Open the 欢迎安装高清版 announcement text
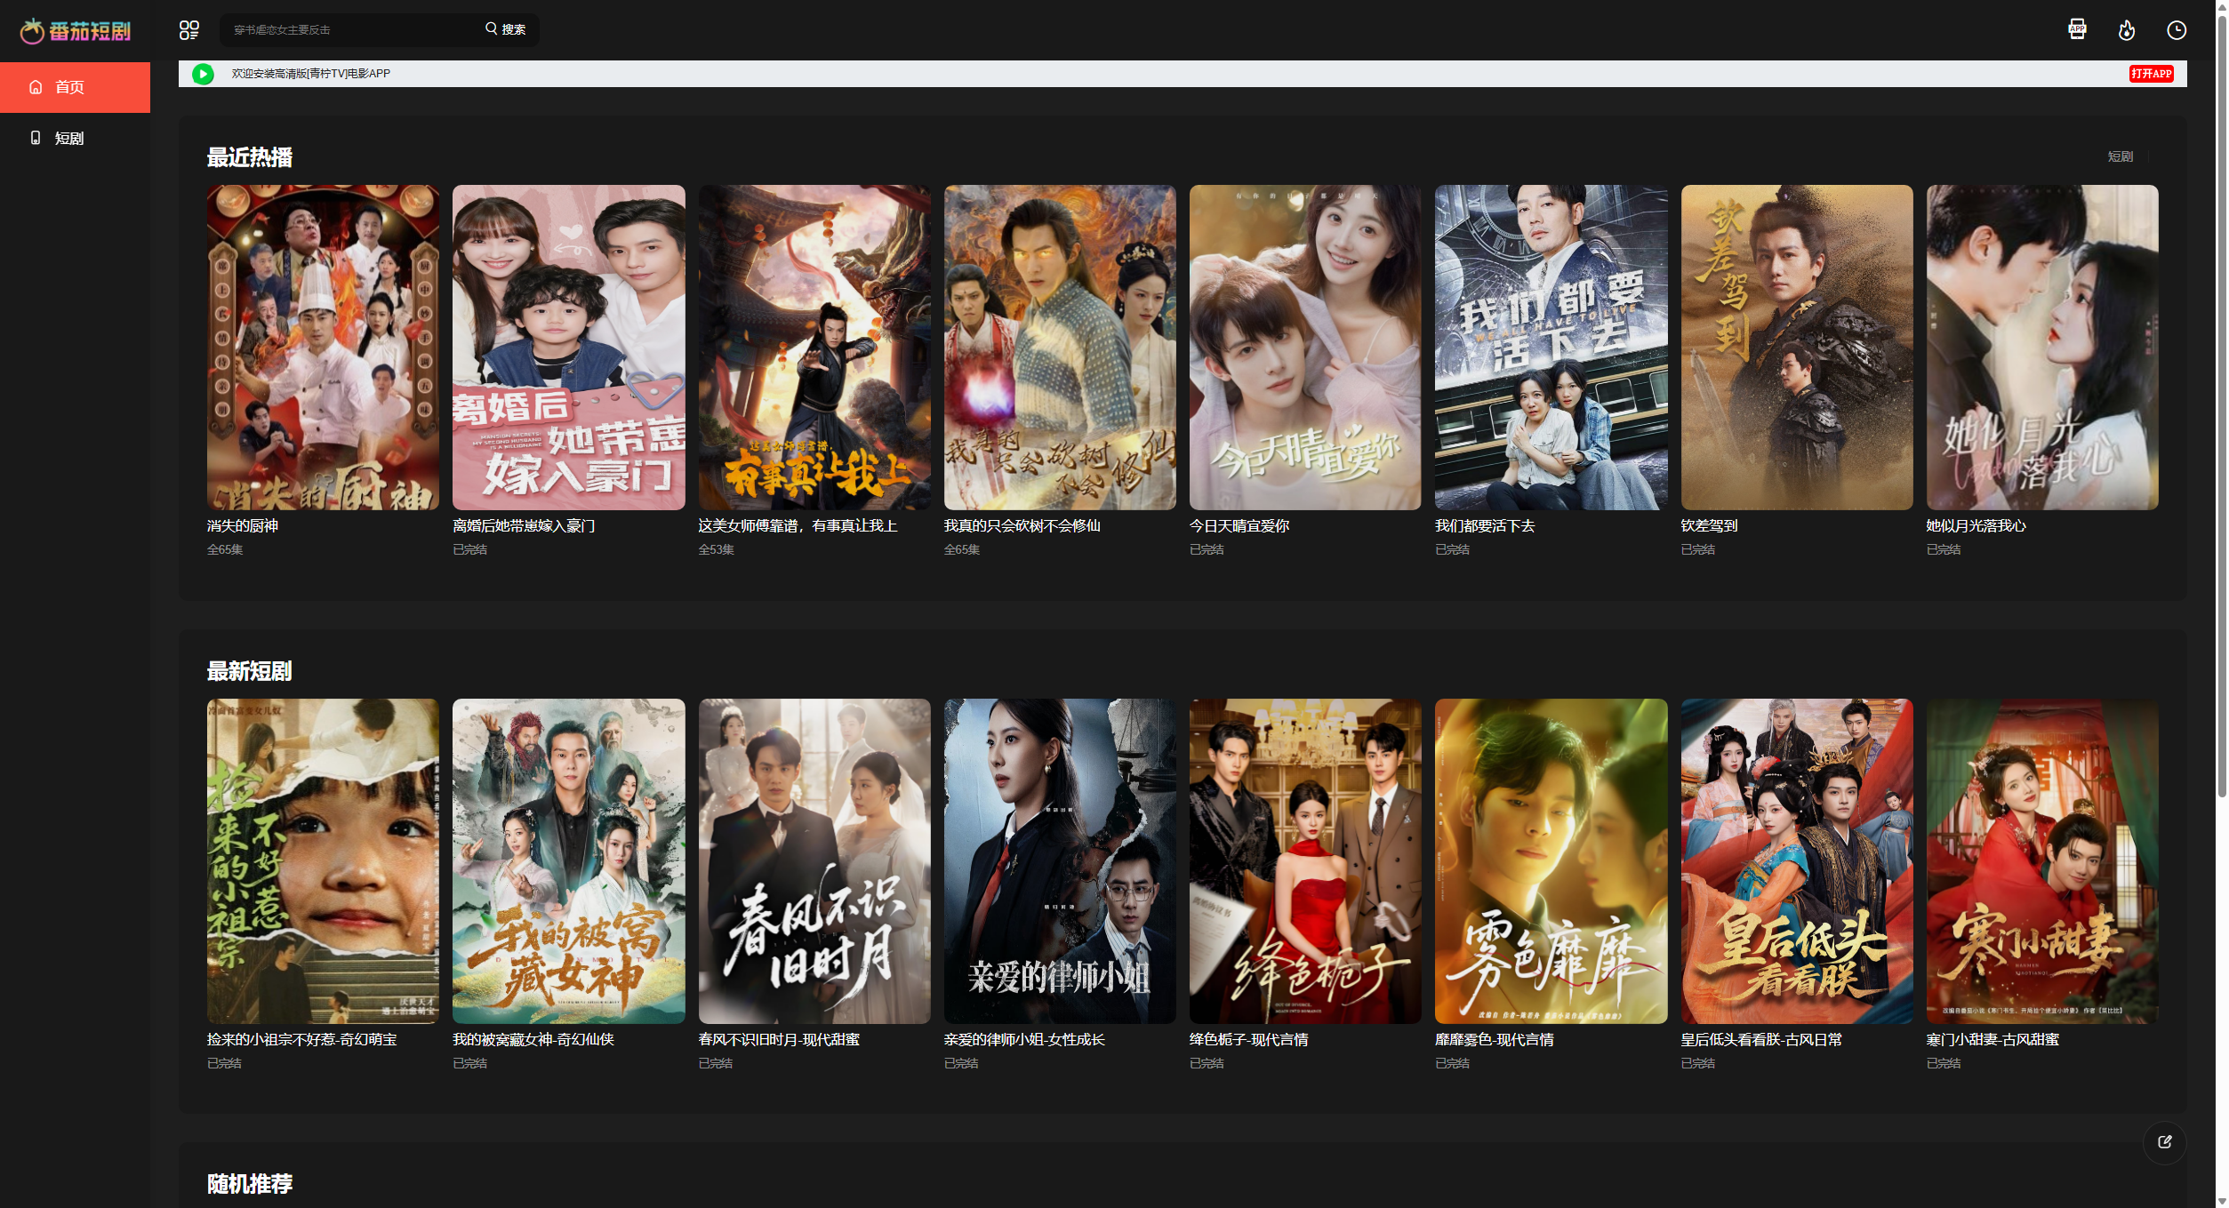The height and width of the screenshot is (1208, 2229). (x=311, y=74)
